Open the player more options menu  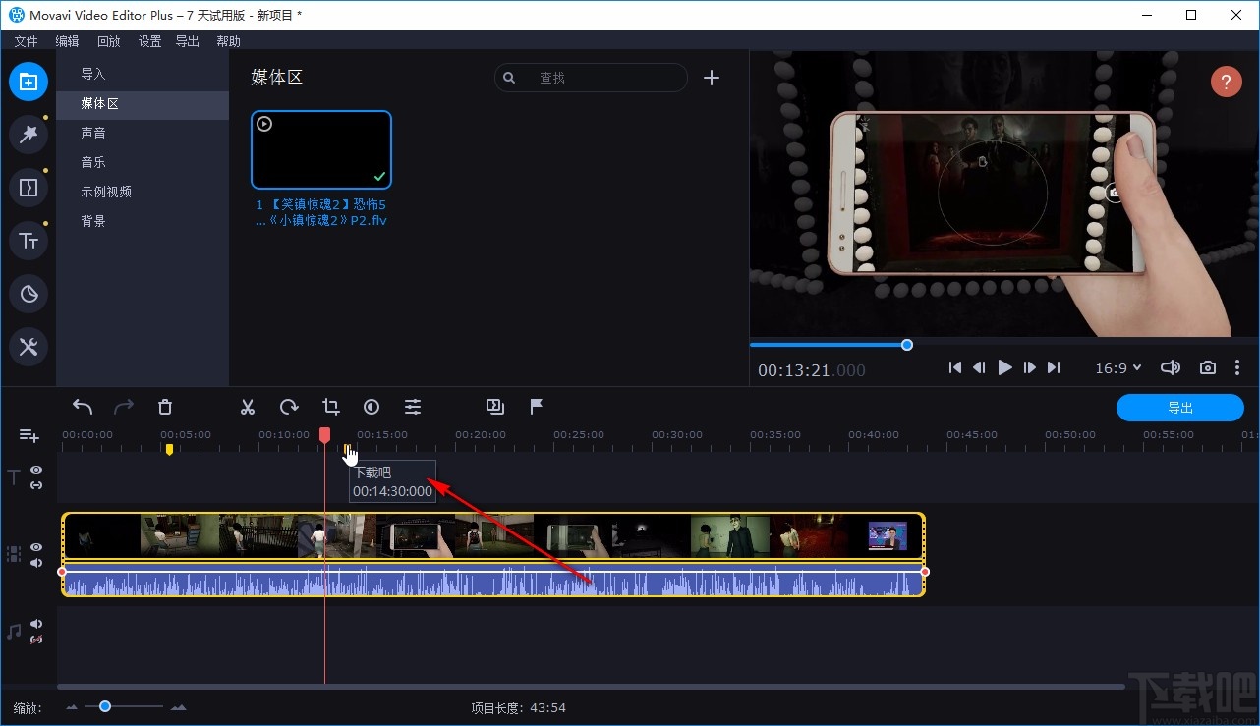[x=1237, y=367]
